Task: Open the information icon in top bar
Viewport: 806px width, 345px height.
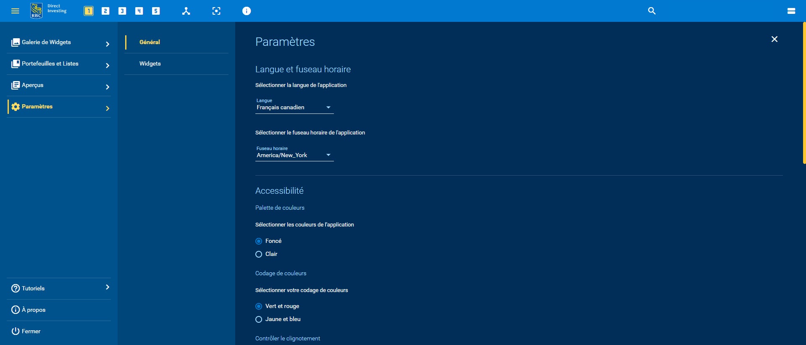Action: tap(247, 11)
